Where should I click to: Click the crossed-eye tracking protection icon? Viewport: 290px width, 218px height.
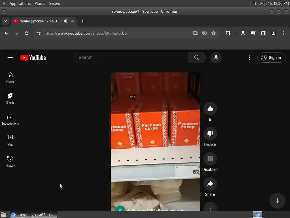tap(204, 33)
